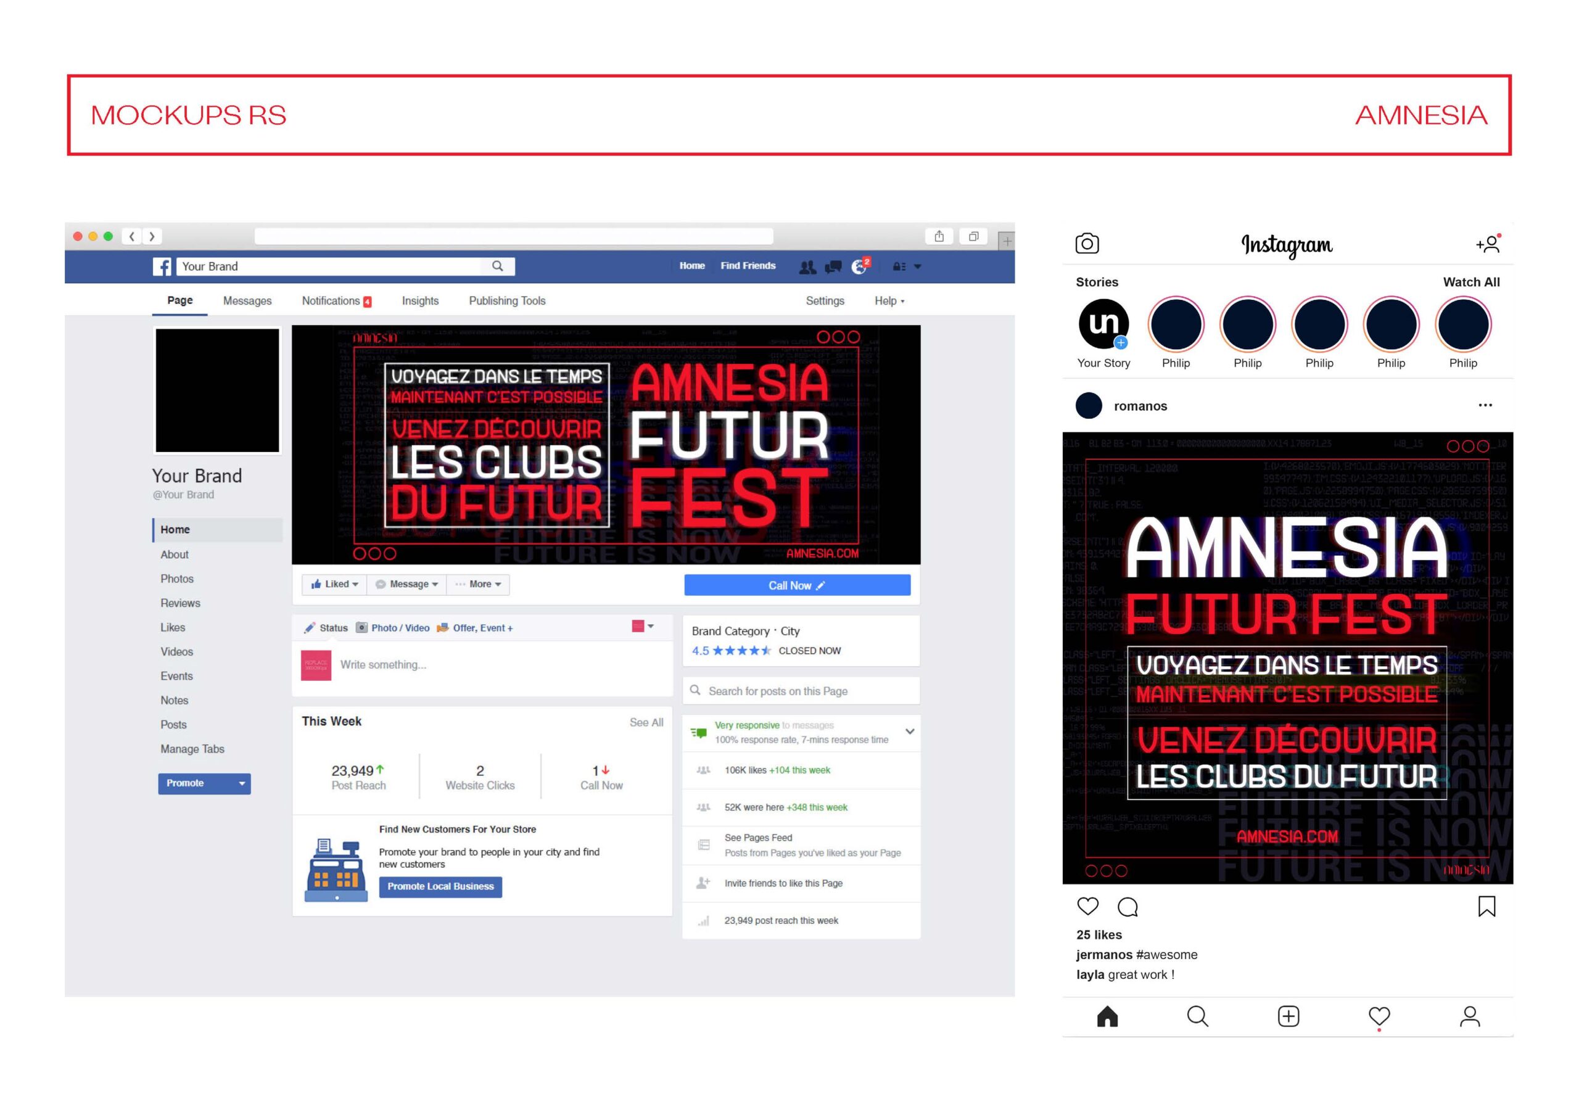Click Search for posts on this Page
Image resolution: width=1579 pixels, height=1117 pixels.
801,691
